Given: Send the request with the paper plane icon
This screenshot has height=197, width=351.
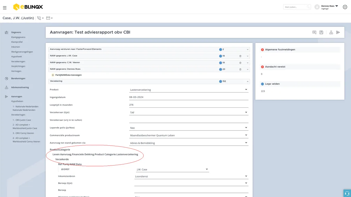Looking at the screenshot, I should [338, 32].
